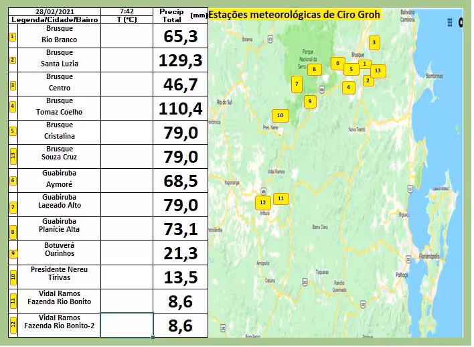Click legend badge 6 beside Guabiruba Aymoré
Image resolution: width=474 pixels, height=347 pixels.
[x=12, y=180]
